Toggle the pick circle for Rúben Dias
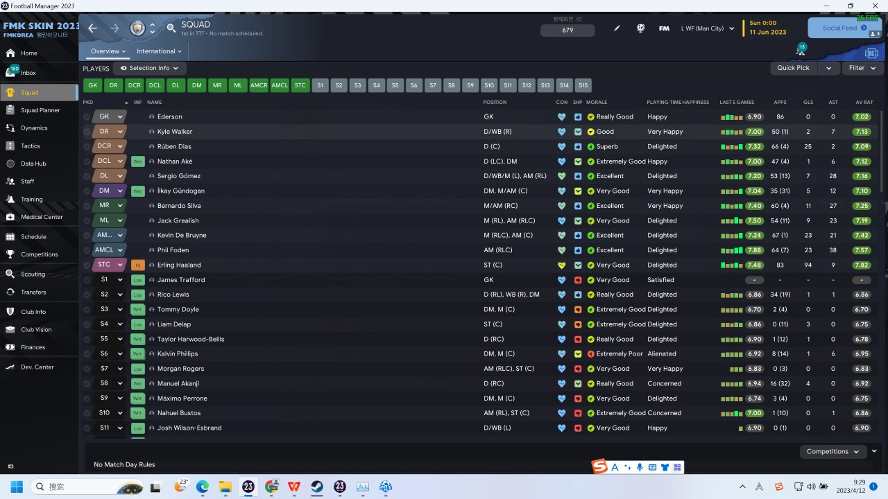The height and width of the screenshot is (499, 888). [87, 147]
